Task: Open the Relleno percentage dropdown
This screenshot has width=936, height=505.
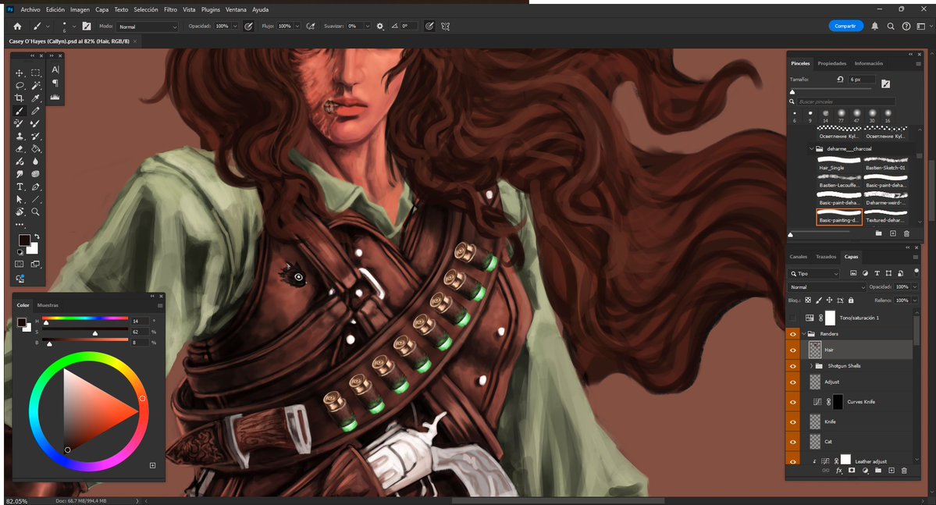Action: 915,301
